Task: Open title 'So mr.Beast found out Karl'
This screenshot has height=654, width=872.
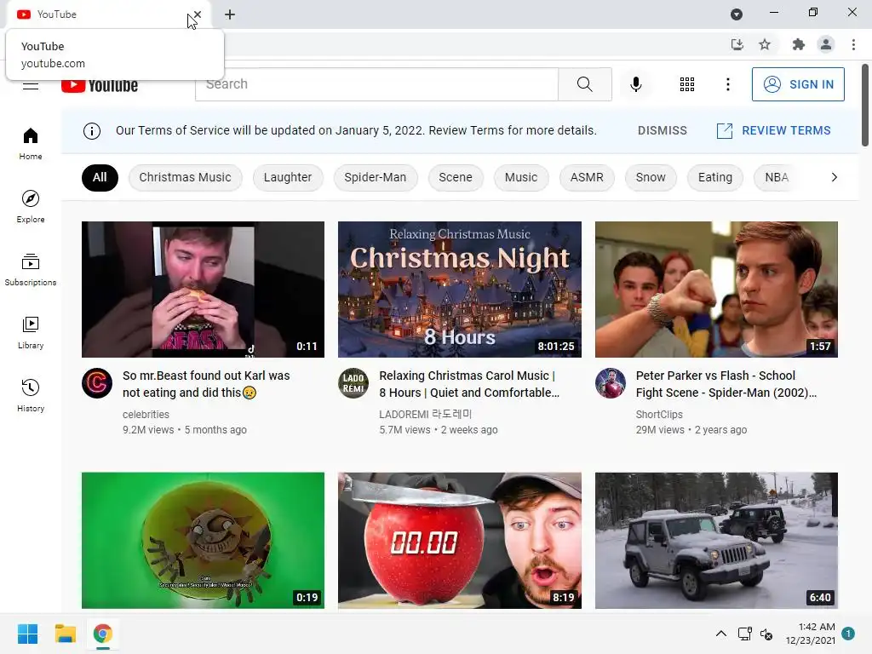Action: point(206,384)
